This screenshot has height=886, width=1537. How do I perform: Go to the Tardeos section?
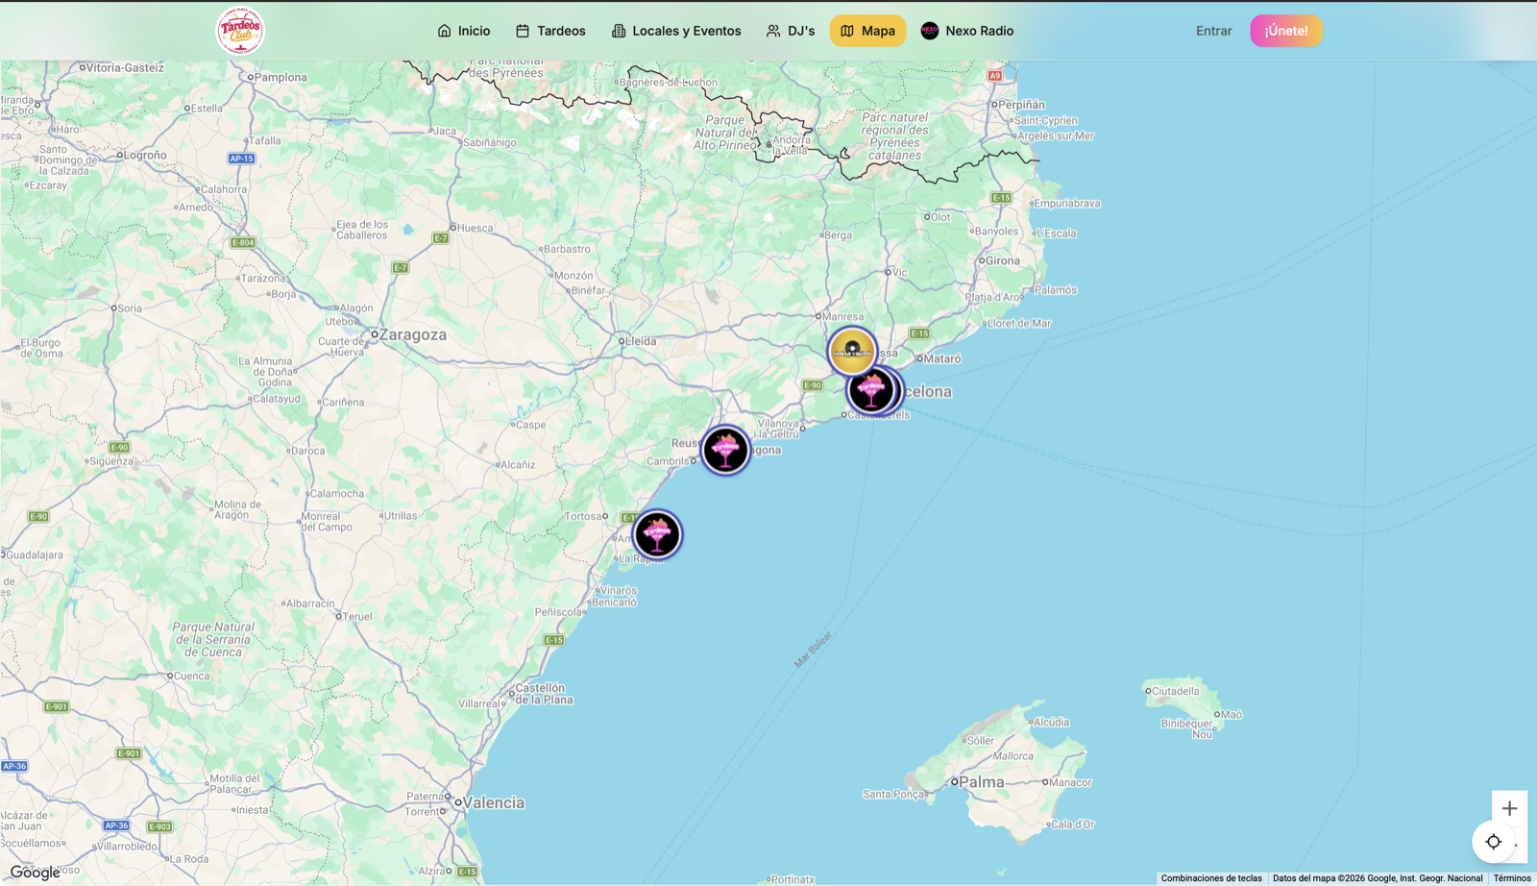550,31
